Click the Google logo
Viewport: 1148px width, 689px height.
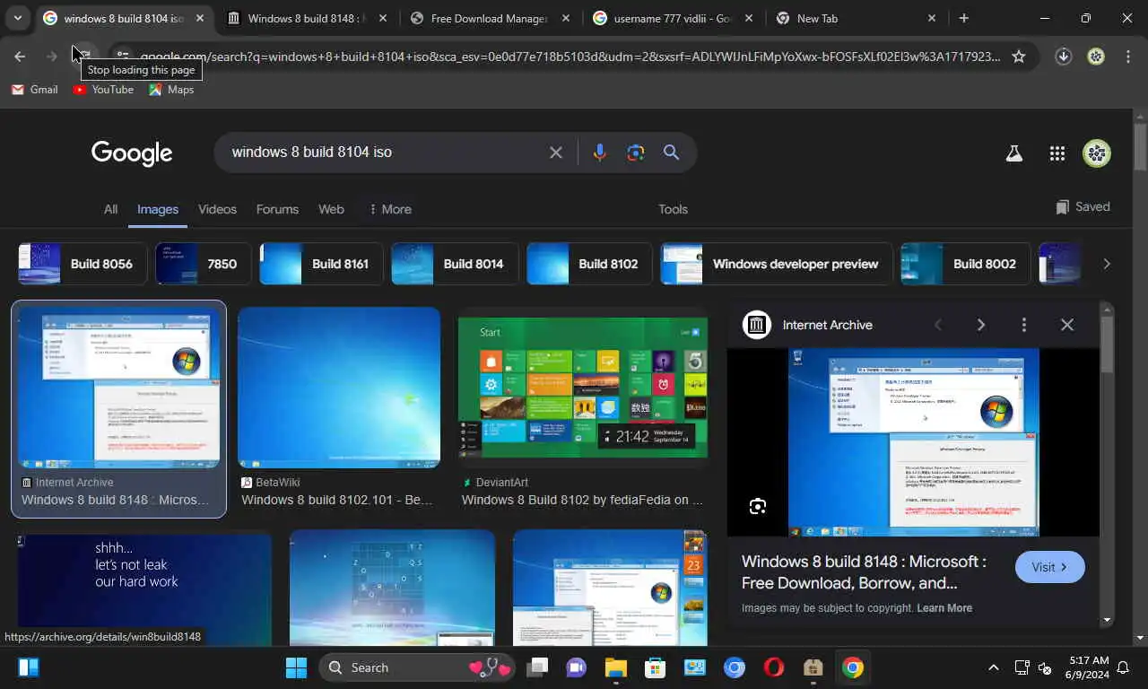[x=132, y=153]
